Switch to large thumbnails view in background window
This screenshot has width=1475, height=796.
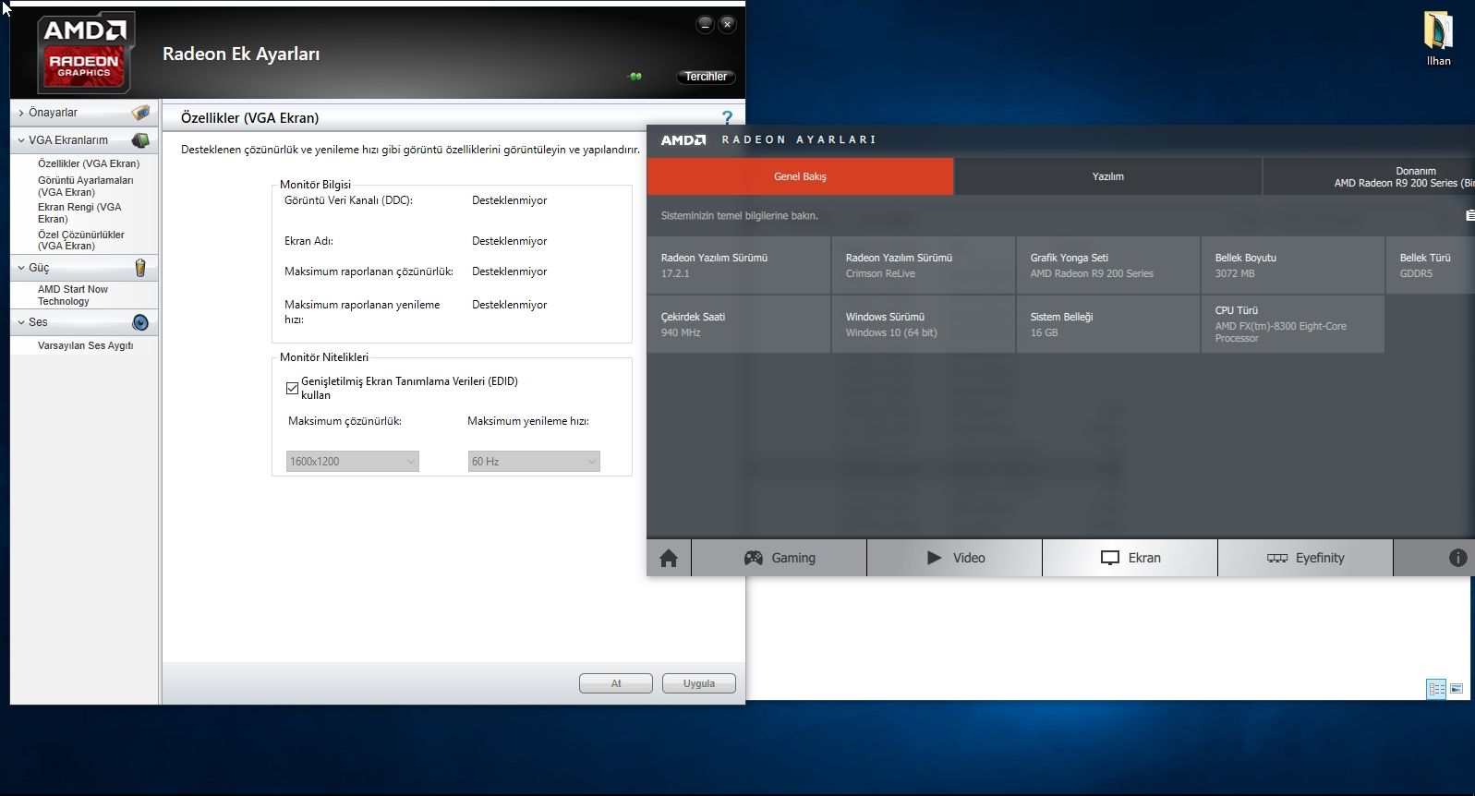click(x=1457, y=689)
